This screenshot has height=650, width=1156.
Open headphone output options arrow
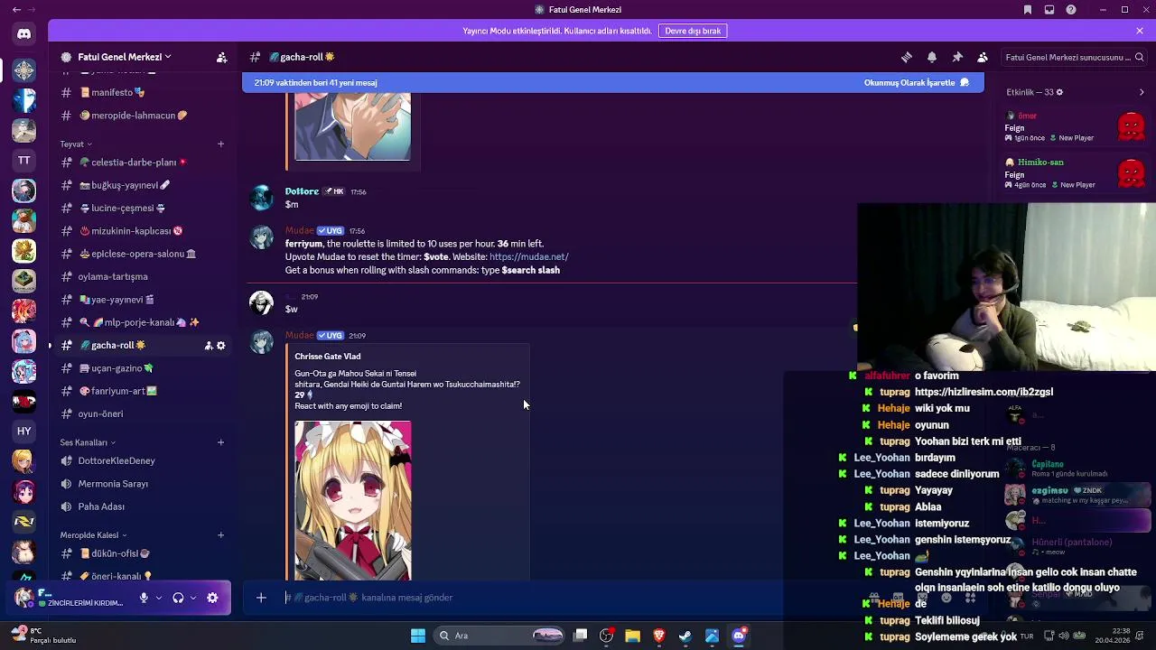[193, 598]
